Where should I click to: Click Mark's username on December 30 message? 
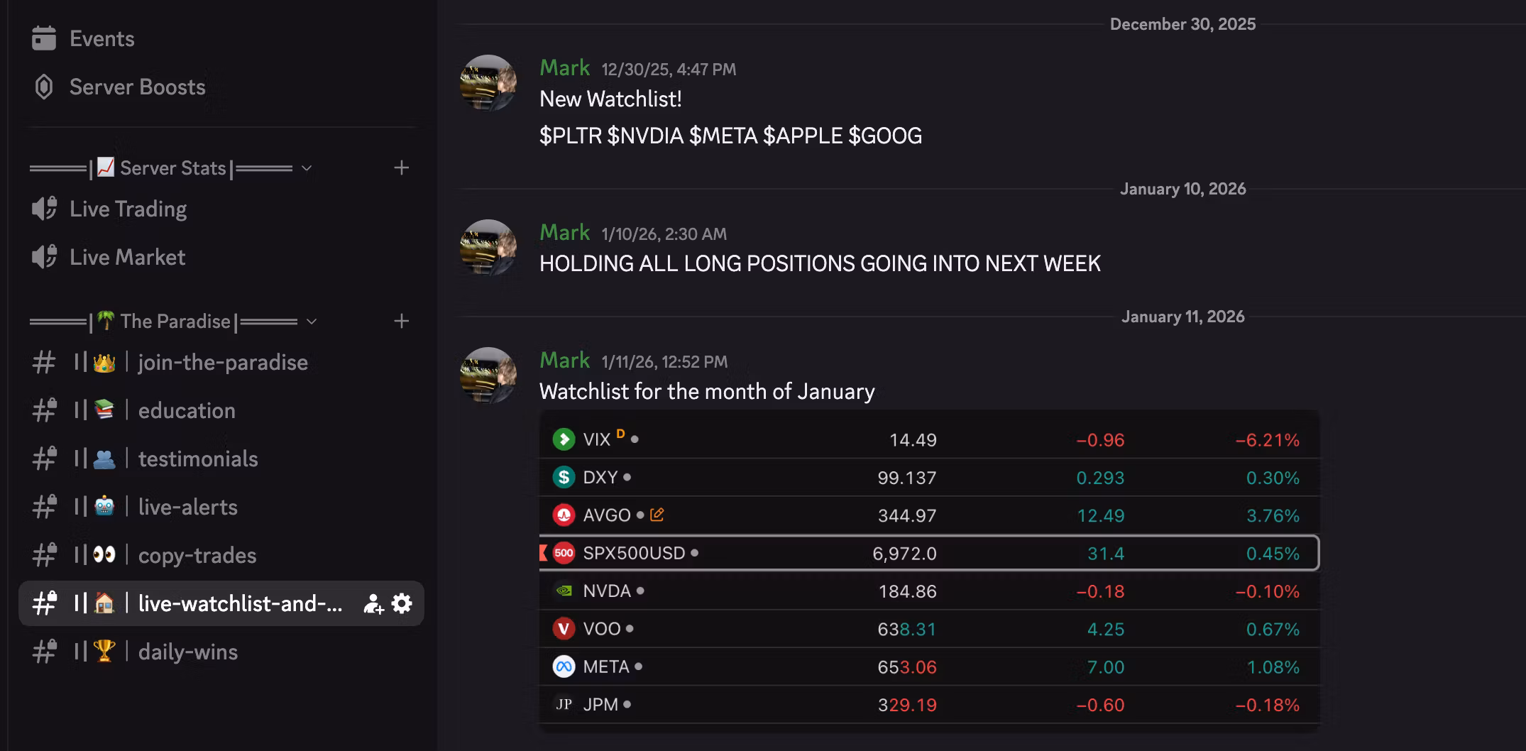click(x=564, y=67)
